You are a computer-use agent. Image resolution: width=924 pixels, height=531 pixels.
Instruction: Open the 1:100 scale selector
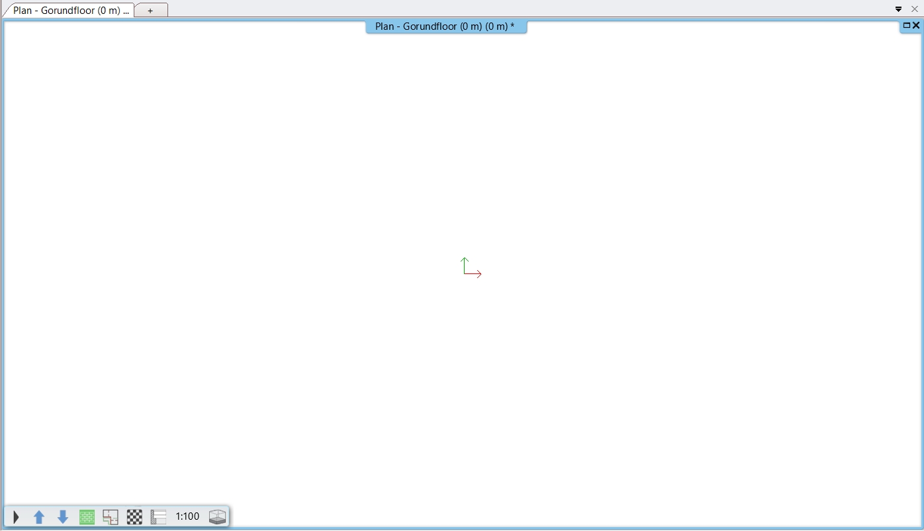click(x=187, y=517)
